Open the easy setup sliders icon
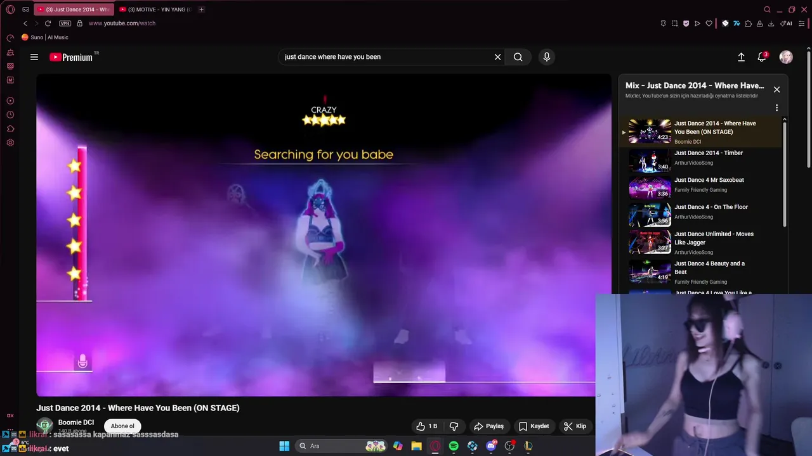 pyautogui.click(x=802, y=23)
